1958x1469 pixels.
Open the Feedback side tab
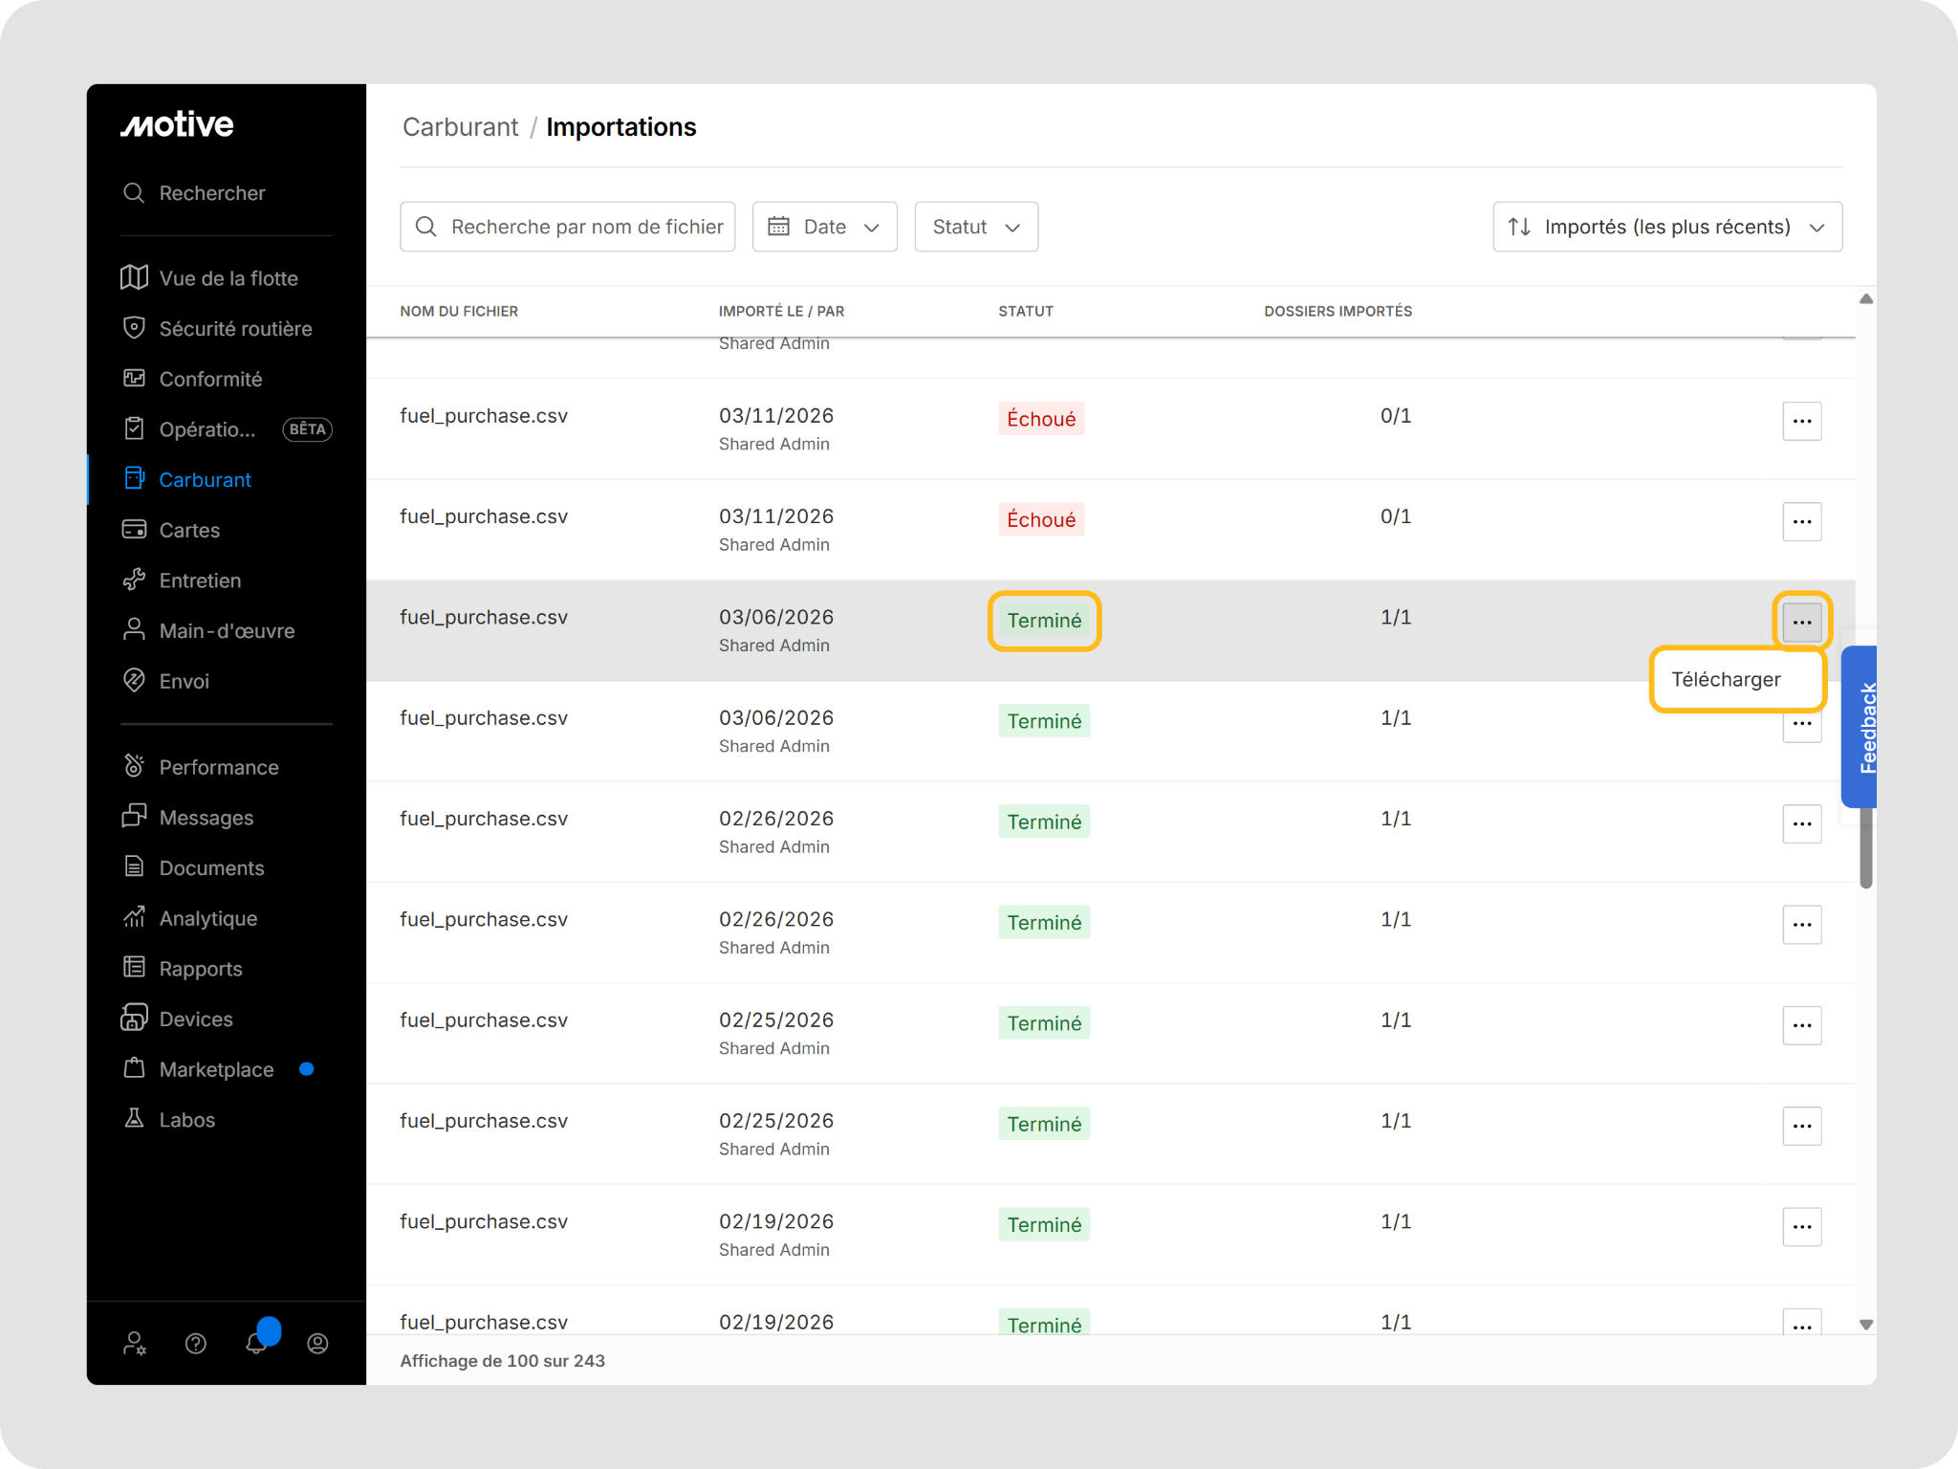click(x=1860, y=727)
